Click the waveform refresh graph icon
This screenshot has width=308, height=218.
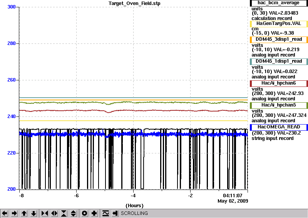pos(105,213)
